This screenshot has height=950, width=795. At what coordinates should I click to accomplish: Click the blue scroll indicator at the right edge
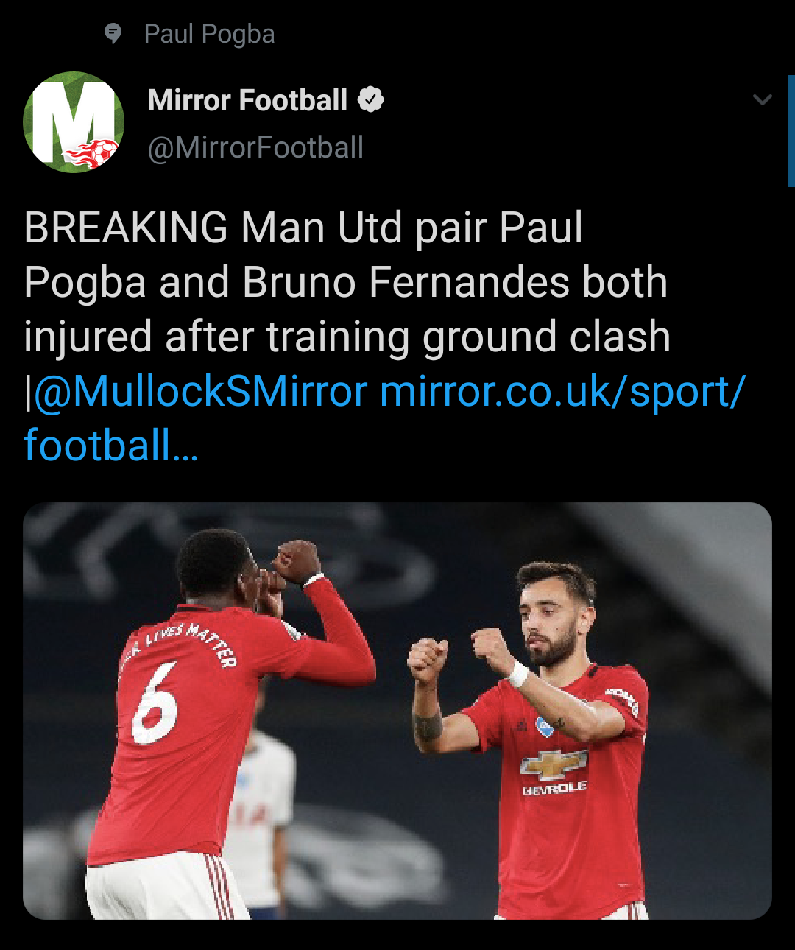point(791,130)
